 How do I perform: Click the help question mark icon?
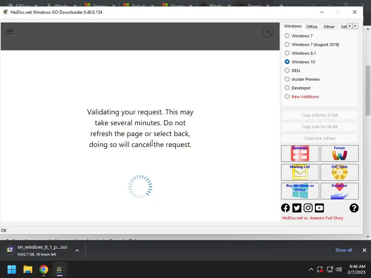tap(354, 208)
